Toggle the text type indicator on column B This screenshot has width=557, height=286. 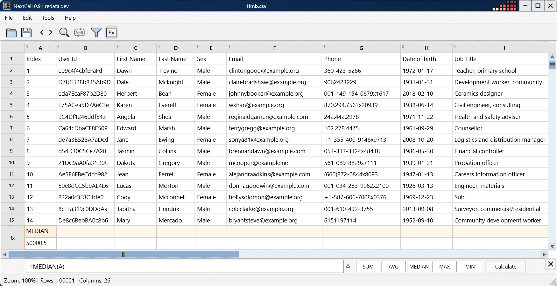(59, 46)
